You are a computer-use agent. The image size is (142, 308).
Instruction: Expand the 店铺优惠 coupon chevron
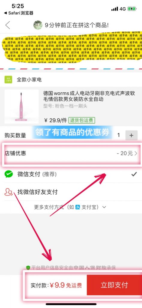[x=136, y=153]
